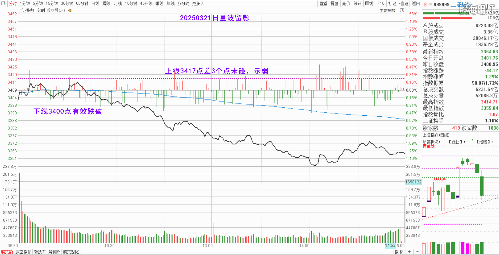
Task: Click the 涨家数 value 419
Action: coord(456,128)
